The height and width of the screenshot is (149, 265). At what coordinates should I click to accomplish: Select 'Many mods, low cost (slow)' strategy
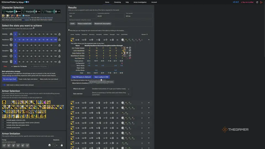point(49,79)
